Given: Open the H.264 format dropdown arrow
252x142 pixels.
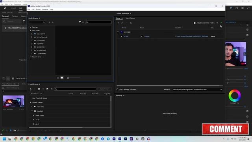Looking at the screenshot, I should [122, 36].
